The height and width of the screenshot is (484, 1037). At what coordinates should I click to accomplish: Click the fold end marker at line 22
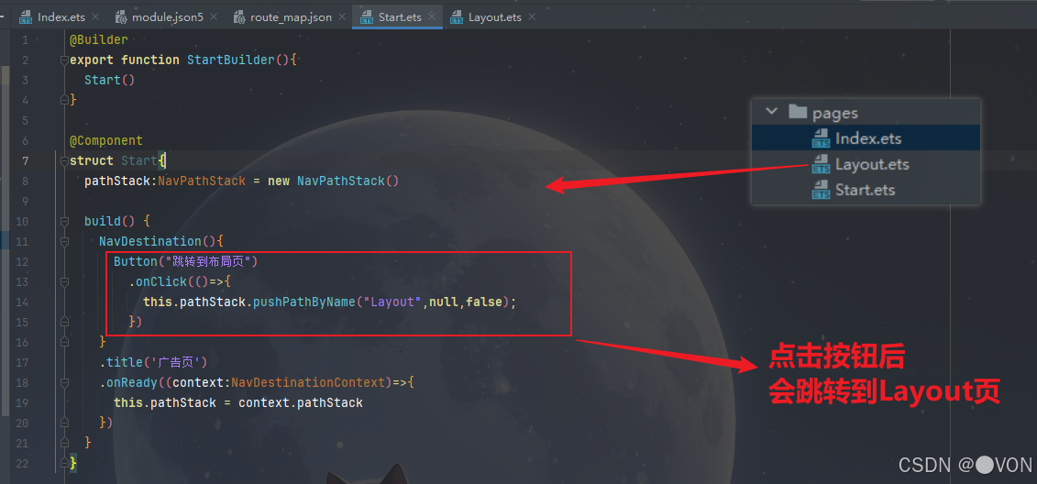[x=64, y=464]
